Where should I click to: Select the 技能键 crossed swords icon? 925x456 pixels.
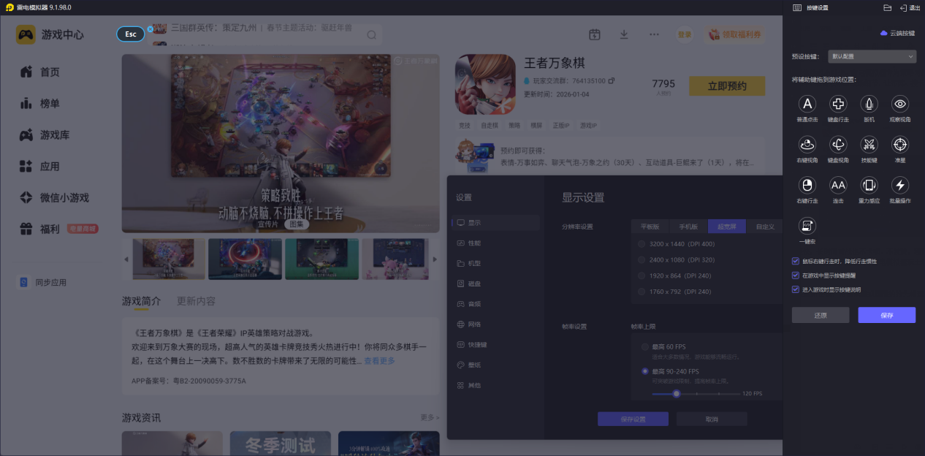(x=869, y=145)
